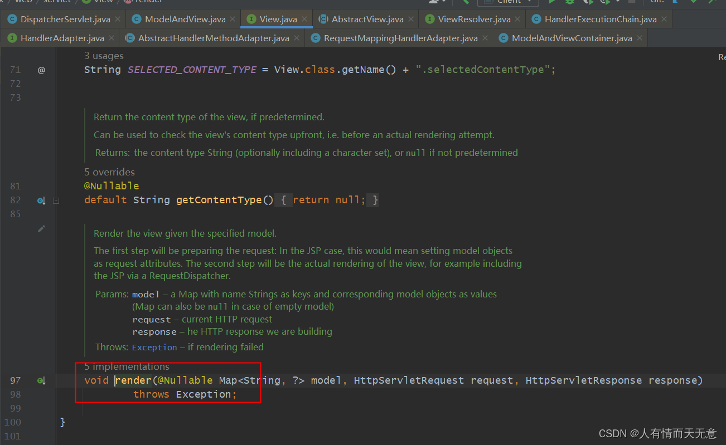Click the HttpServletRequest parameter type

[x=409, y=380]
